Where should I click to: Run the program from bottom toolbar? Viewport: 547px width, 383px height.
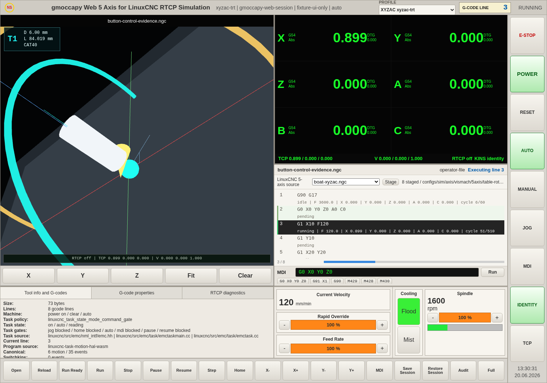[x=100, y=371]
